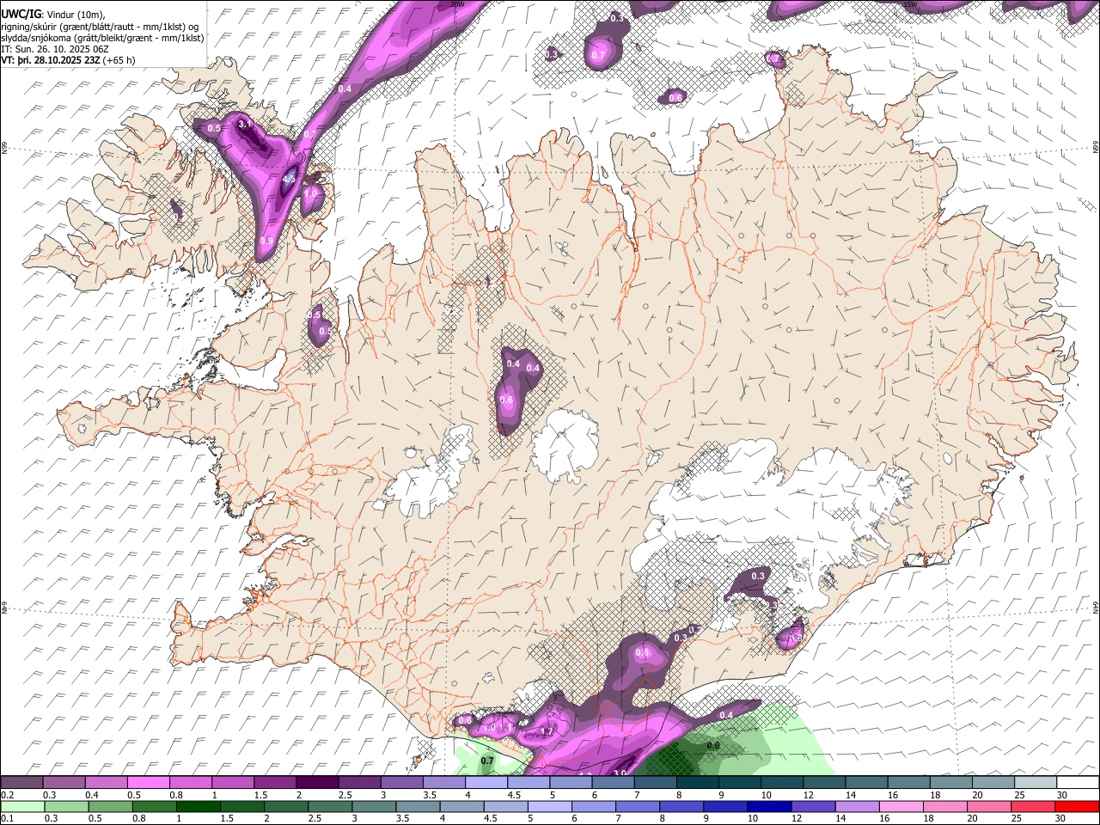The height and width of the screenshot is (825, 1100).
Task: Click the '0.6' value in the central highlands blob
Action: coord(506,400)
